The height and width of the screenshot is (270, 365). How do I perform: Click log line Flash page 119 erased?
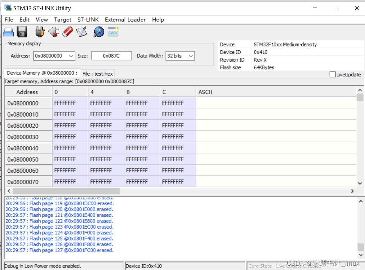click(59, 203)
